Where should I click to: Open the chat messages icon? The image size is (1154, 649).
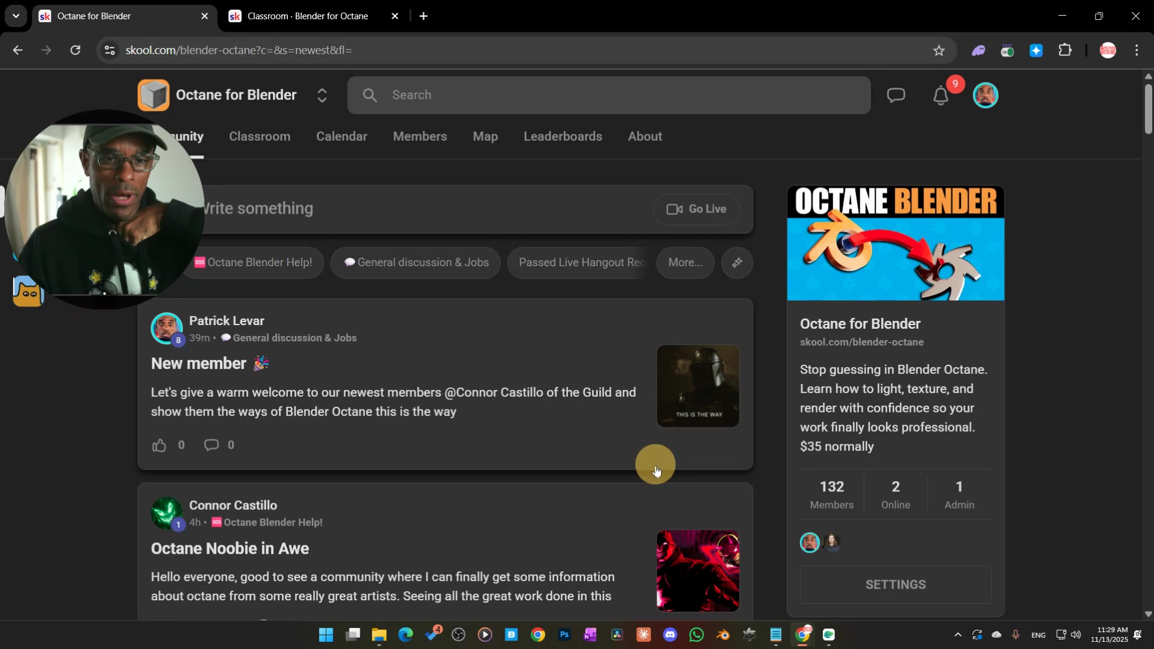[896, 95]
